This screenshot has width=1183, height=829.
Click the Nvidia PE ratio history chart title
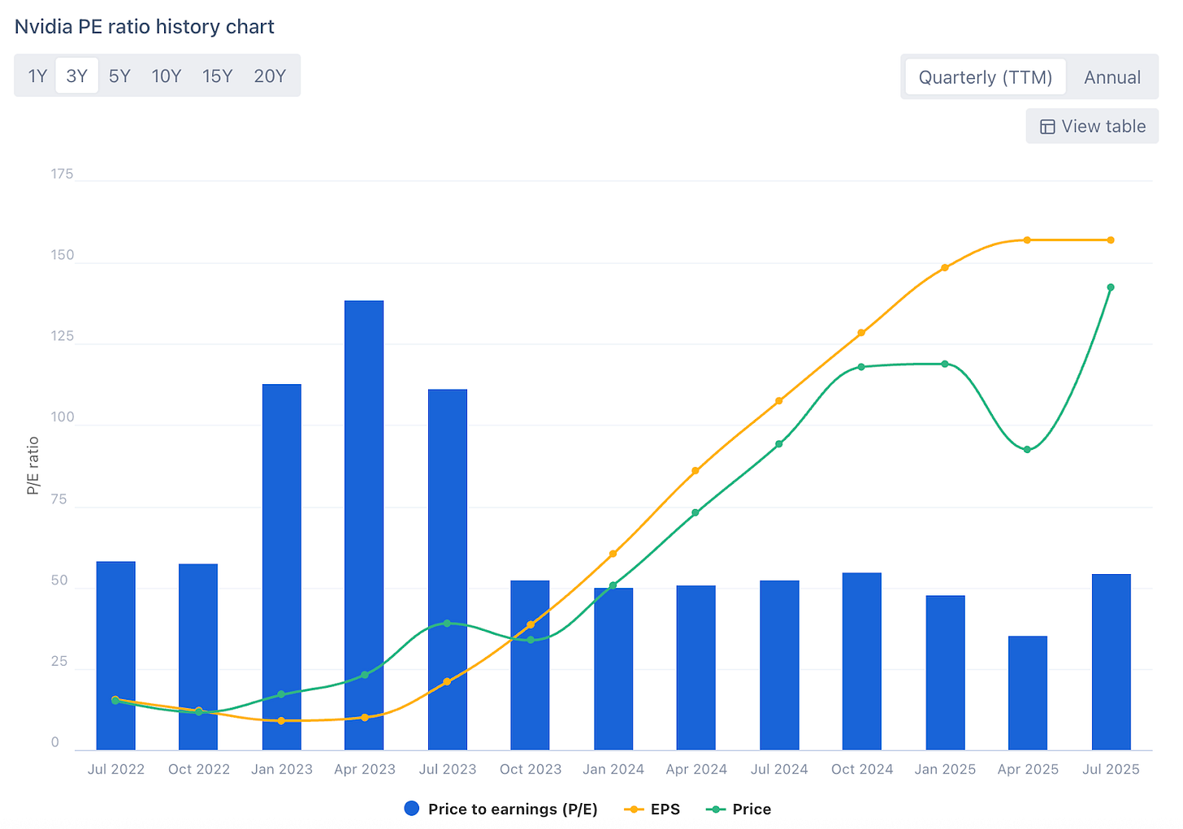point(145,27)
